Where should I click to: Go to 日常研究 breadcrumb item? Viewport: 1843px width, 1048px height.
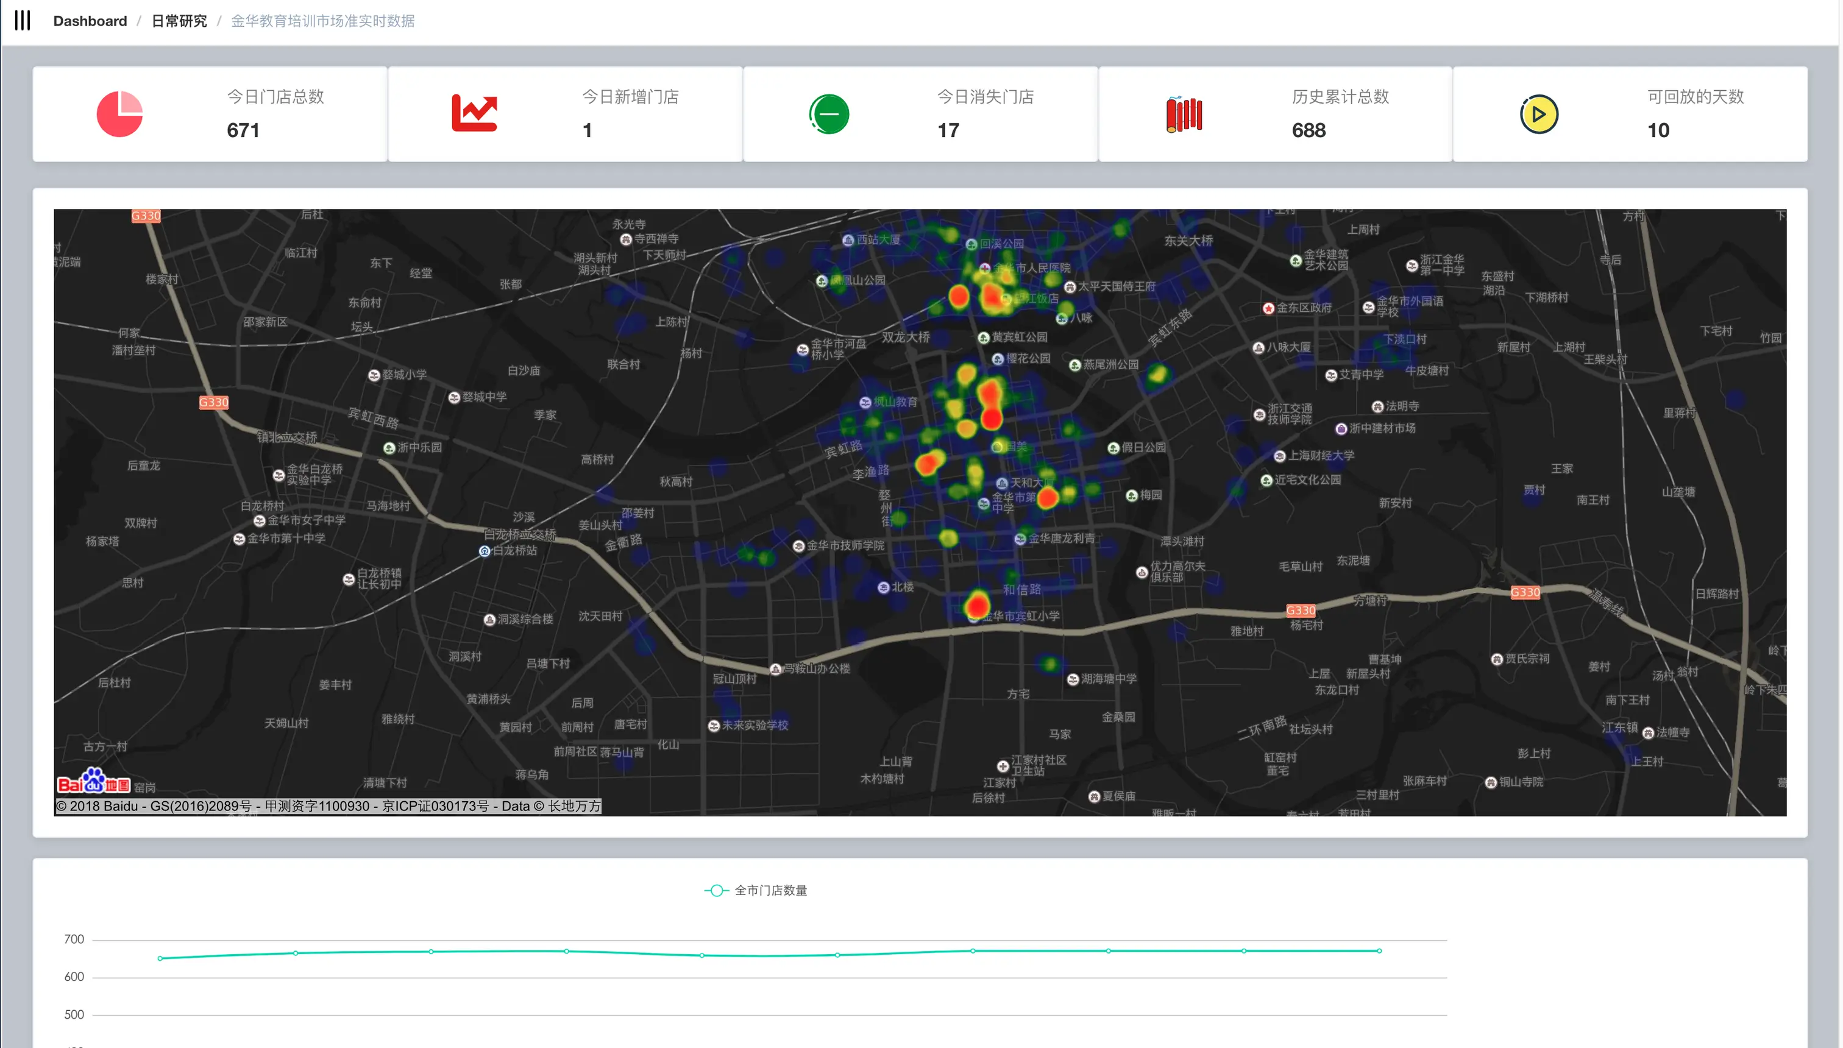tap(179, 21)
